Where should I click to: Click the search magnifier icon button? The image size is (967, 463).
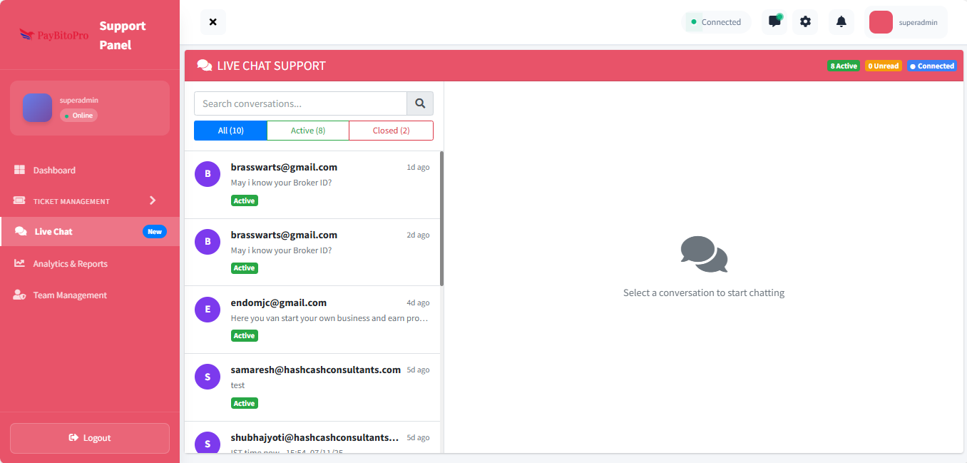(x=420, y=103)
